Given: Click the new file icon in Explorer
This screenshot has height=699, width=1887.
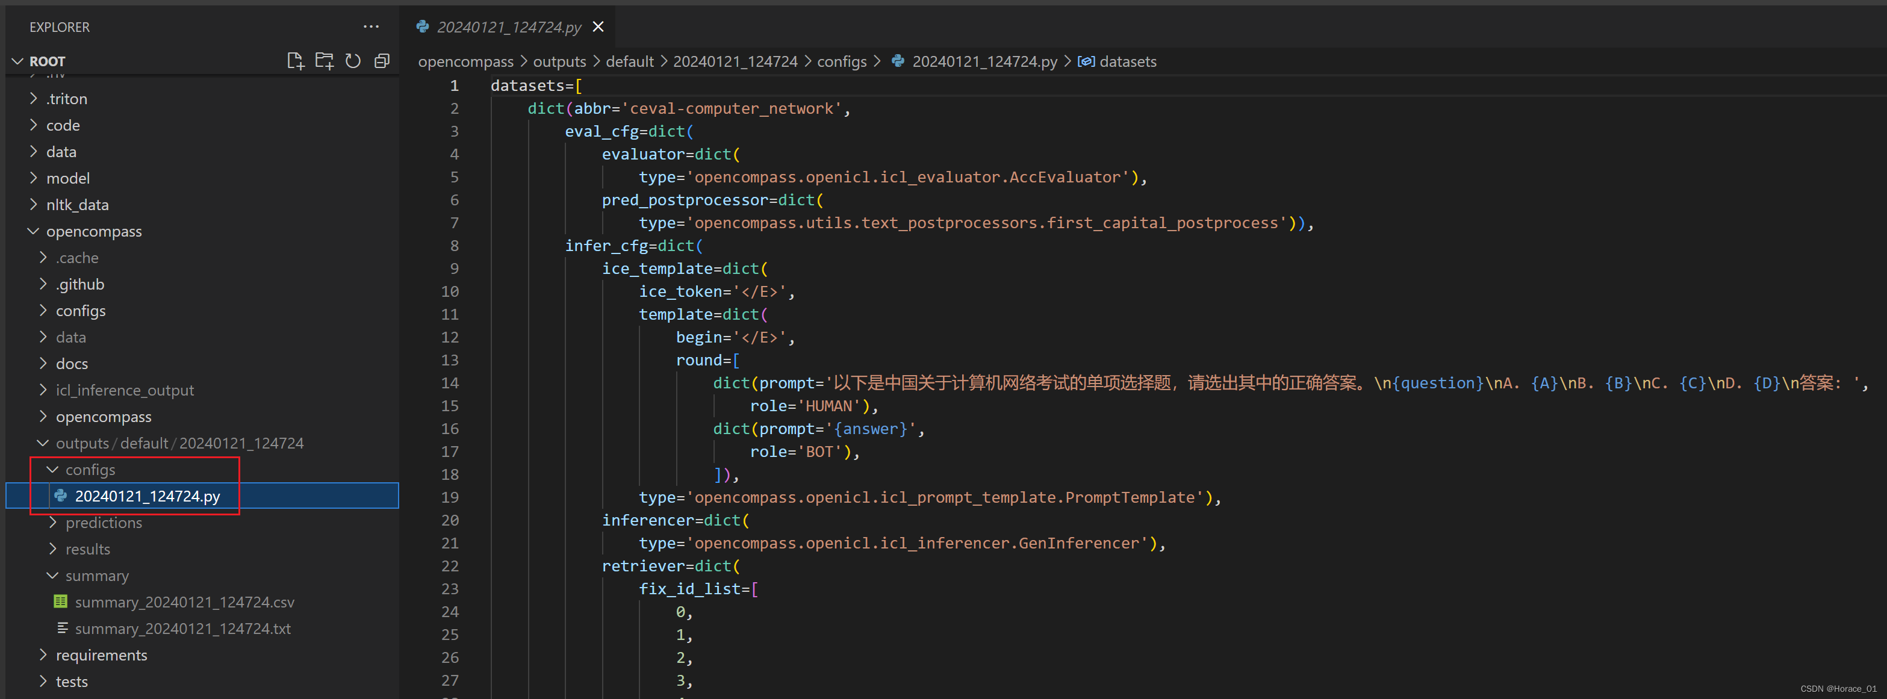Looking at the screenshot, I should coord(295,61).
